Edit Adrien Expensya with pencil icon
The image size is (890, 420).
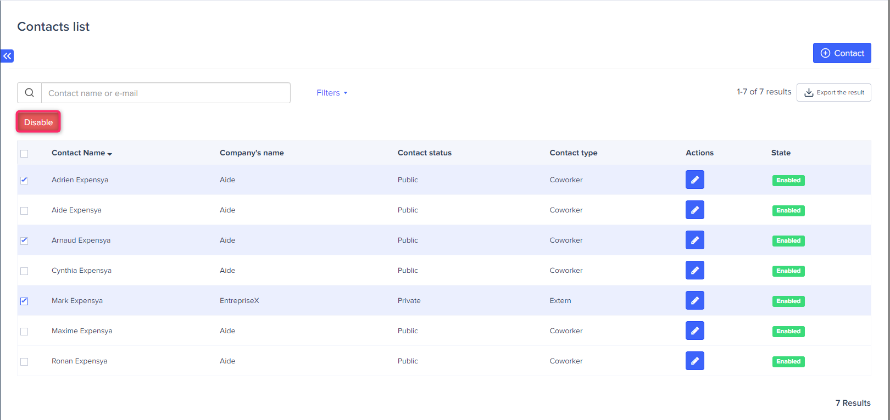(x=694, y=180)
